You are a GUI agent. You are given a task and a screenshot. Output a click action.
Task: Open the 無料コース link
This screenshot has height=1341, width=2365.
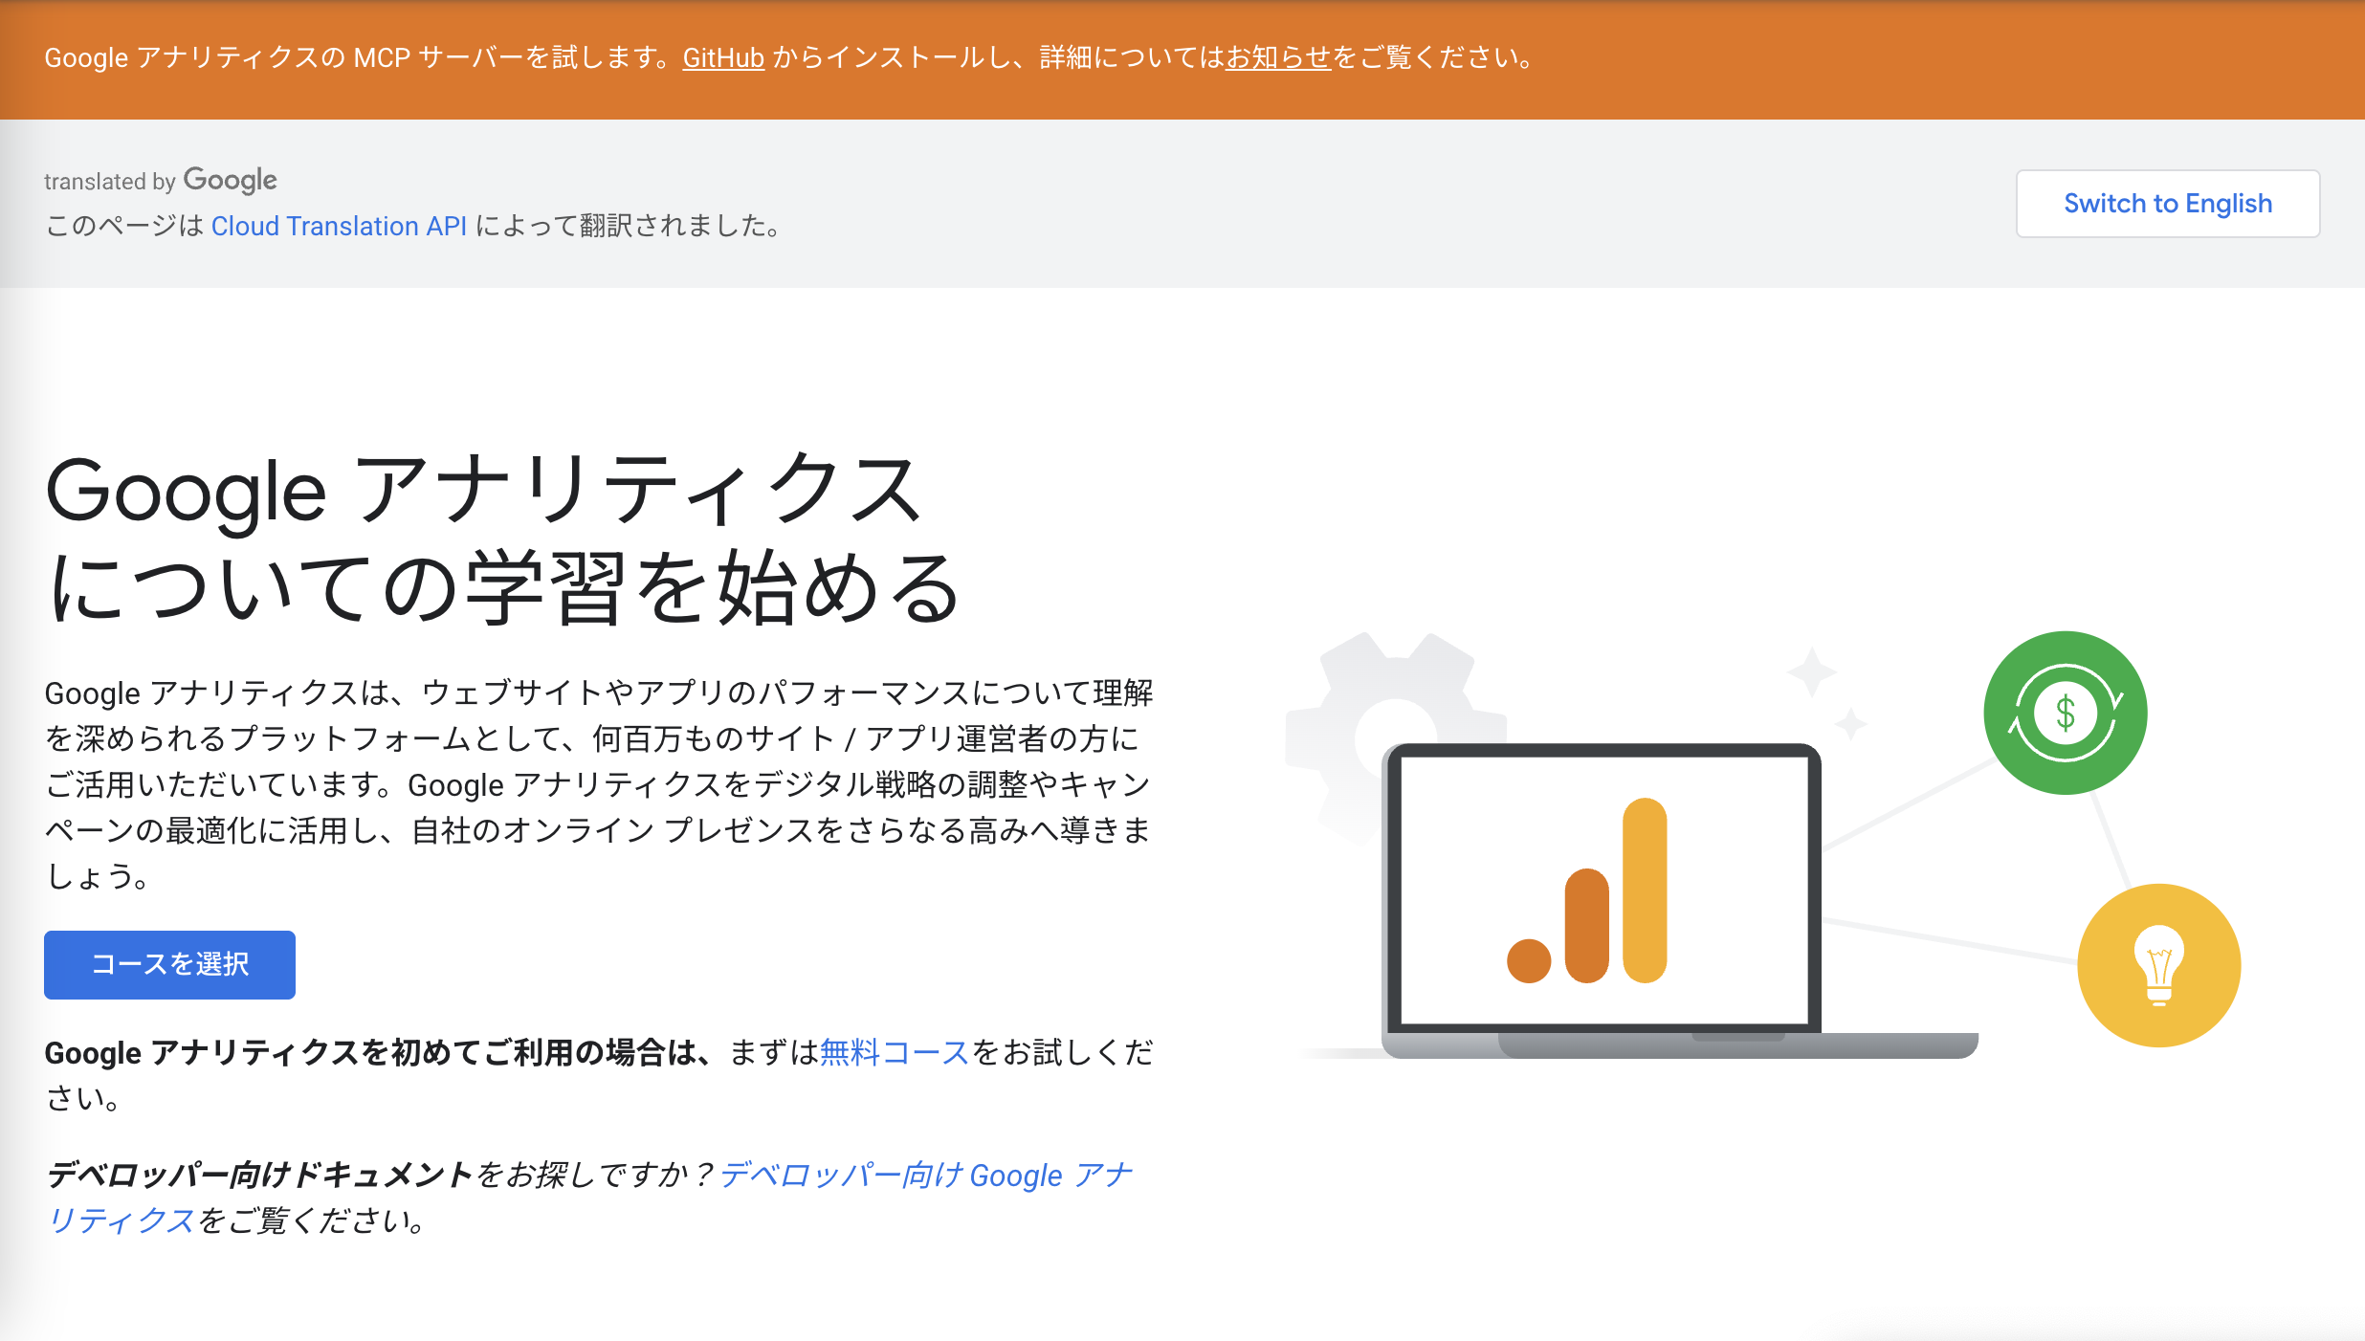pyautogui.click(x=895, y=1052)
